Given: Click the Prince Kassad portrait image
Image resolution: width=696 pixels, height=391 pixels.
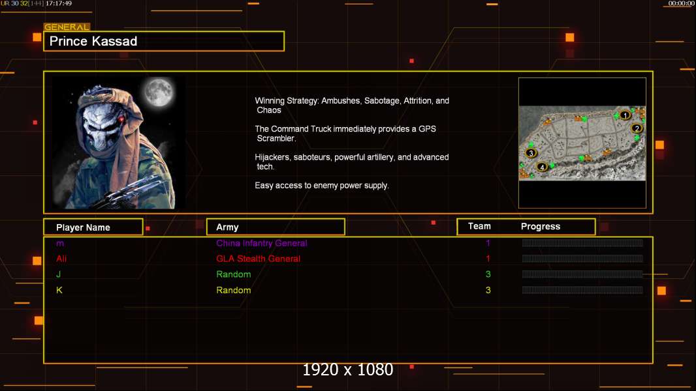Looking at the screenshot, I should pyautogui.click(x=119, y=142).
